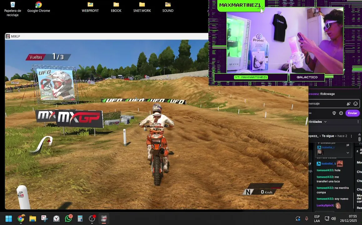Click the emote in LuckySpinX's message
Viewport: 362px width, 225px height.
coord(338,205)
